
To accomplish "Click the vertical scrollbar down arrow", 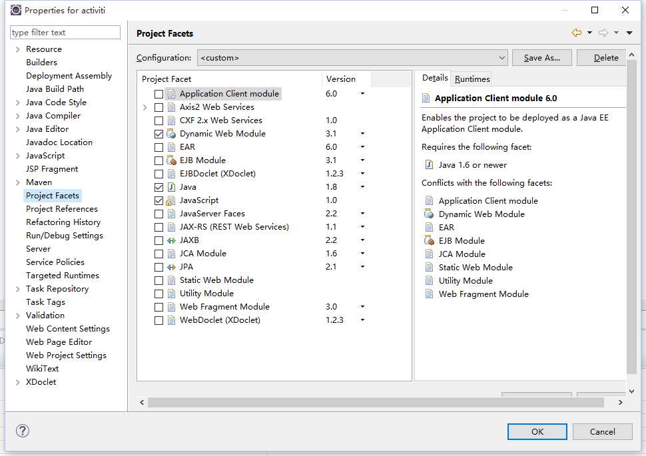I will click(631, 391).
